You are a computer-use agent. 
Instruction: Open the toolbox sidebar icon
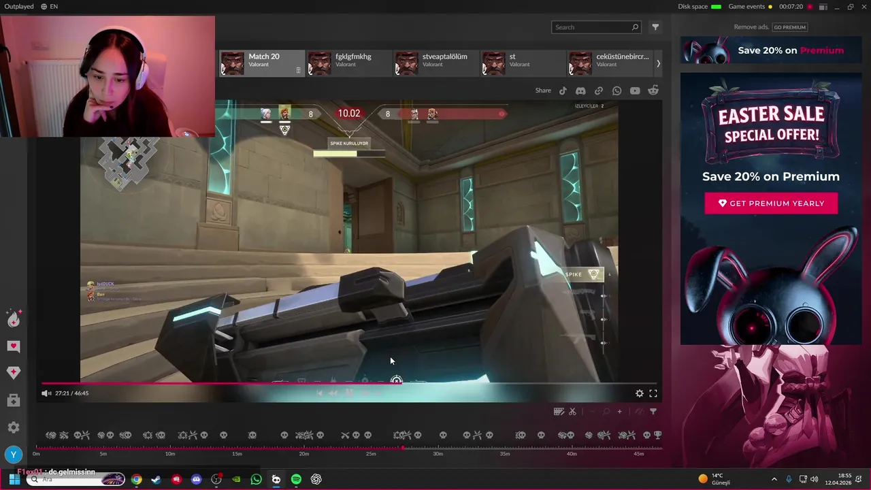coord(14,400)
